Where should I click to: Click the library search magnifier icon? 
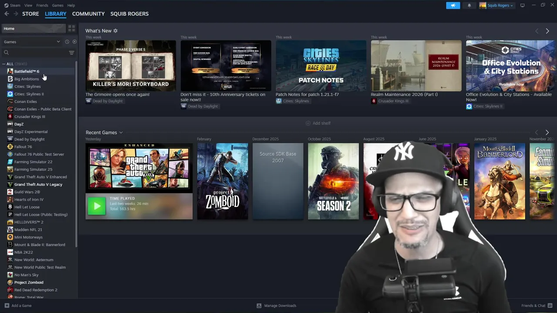click(6, 53)
